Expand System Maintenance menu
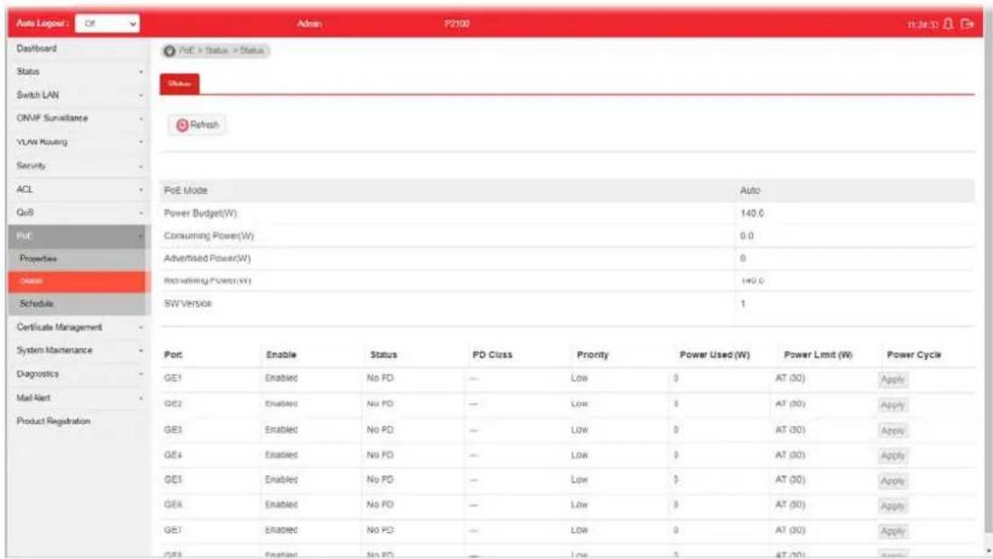Viewport: 993px width, 559px height. point(77,351)
